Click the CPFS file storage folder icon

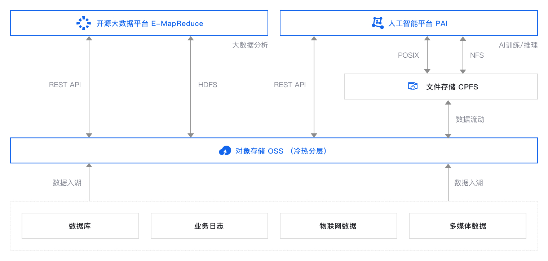pyautogui.click(x=413, y=86)
